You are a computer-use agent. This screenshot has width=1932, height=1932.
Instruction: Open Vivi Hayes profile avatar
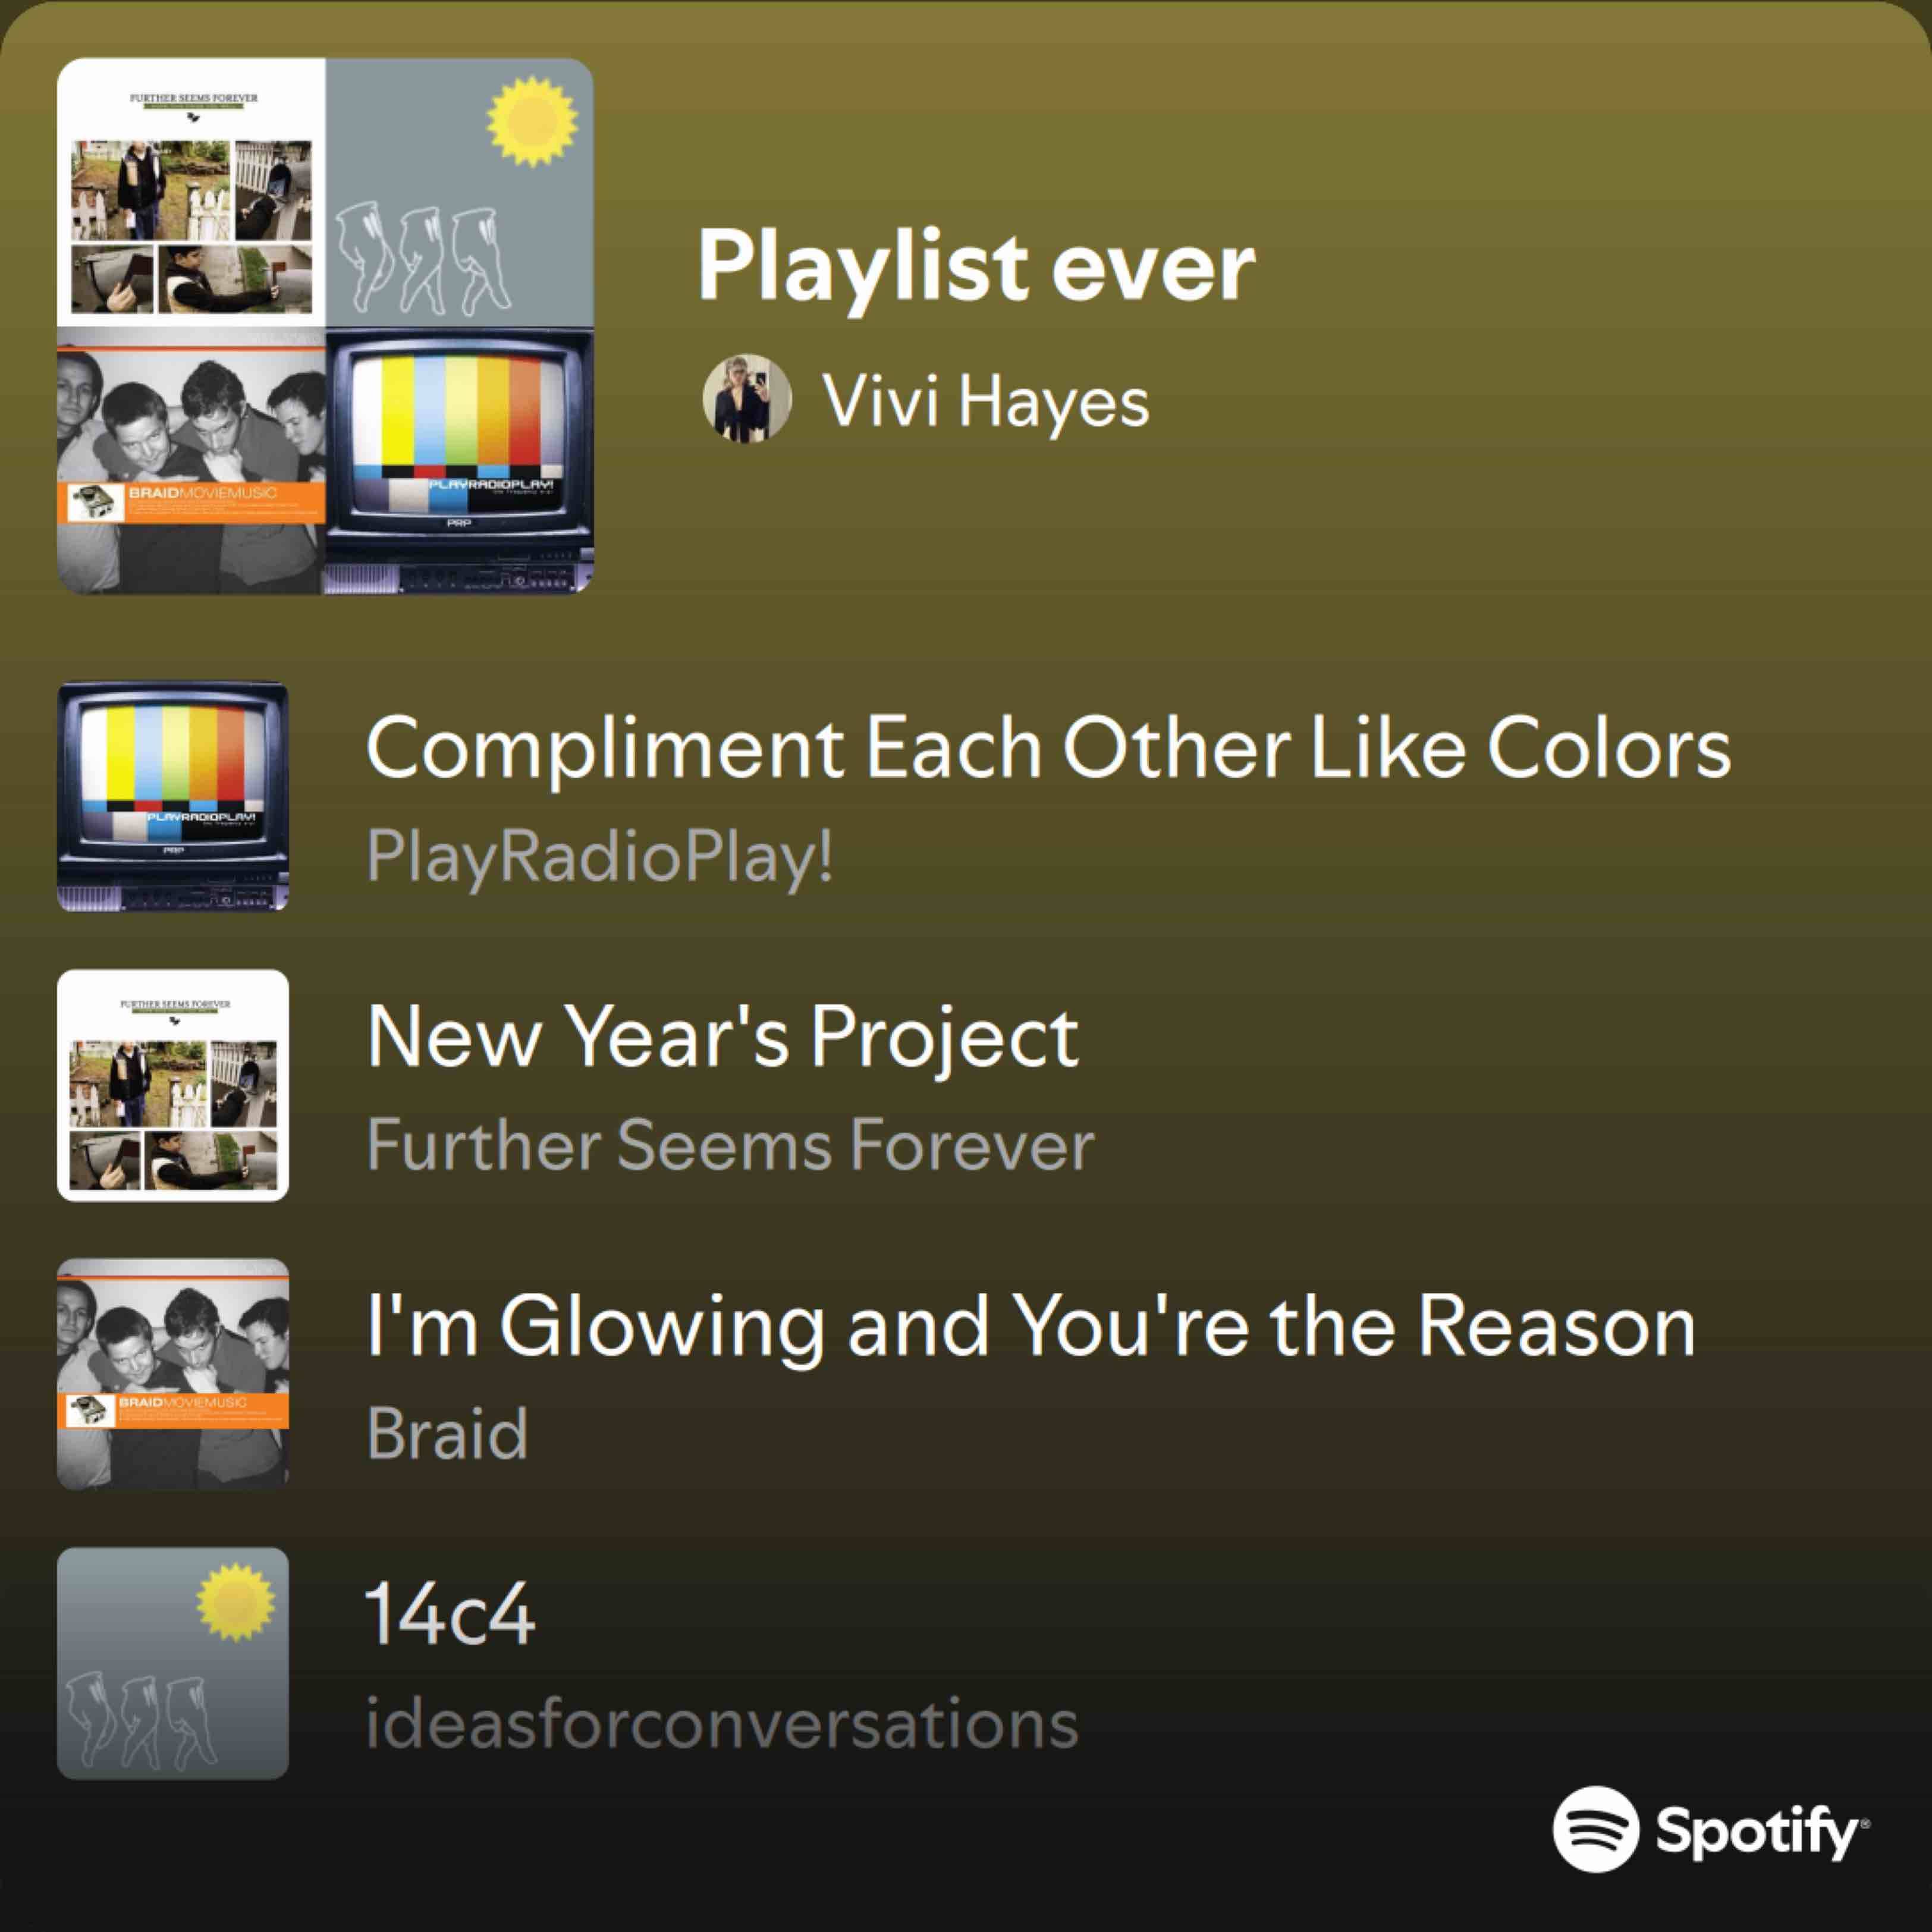coord(747,398)
